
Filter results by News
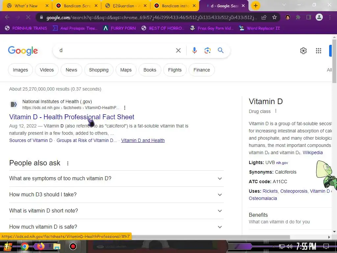[x=71, y=70]
